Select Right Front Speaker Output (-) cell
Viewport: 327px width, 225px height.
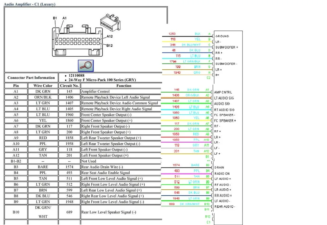tap(122, 126)
